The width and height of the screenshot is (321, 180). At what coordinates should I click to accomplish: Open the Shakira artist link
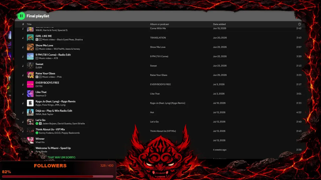tap(79, 39)
